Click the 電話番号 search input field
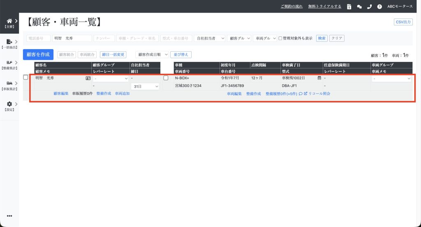Viewport: 421px width, 227px height. [x=38, y=38]
